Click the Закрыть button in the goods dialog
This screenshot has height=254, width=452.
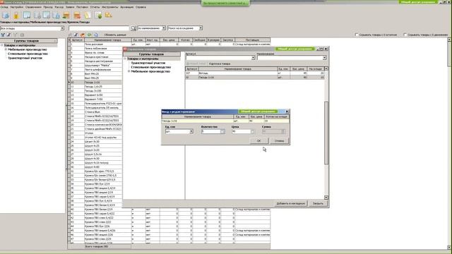pyautogui.click(x=319, y=203)
